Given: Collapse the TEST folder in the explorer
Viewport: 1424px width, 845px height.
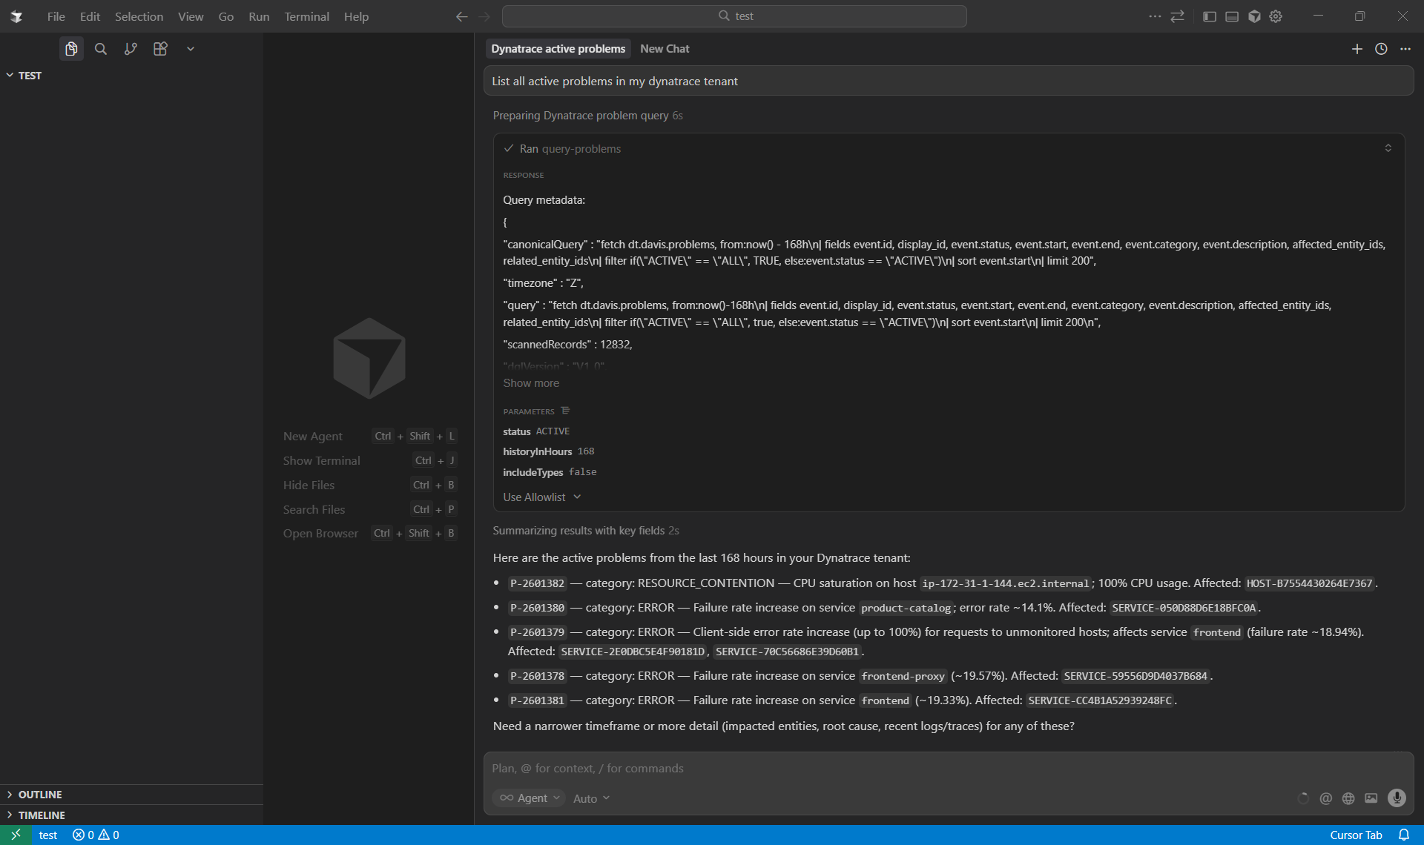Looking at the screenshot, I should pyautogui.click(x=9, y=75).
